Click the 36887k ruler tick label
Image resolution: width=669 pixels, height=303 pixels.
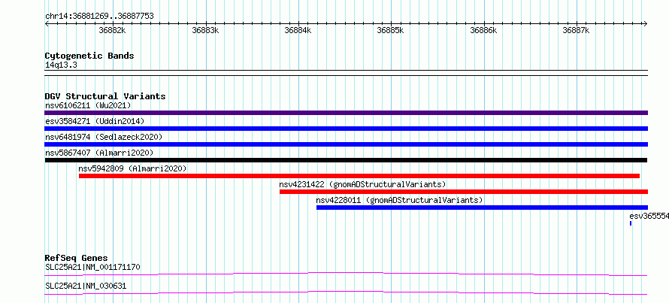tap(577, 30)
